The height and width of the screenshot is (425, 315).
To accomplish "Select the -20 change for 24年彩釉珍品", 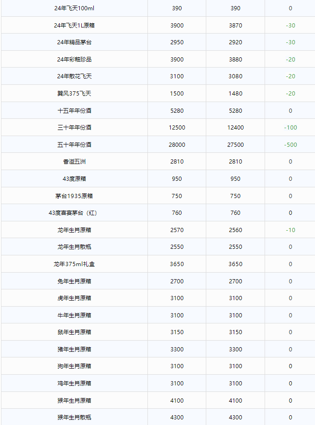I will (x=291, y=59).
